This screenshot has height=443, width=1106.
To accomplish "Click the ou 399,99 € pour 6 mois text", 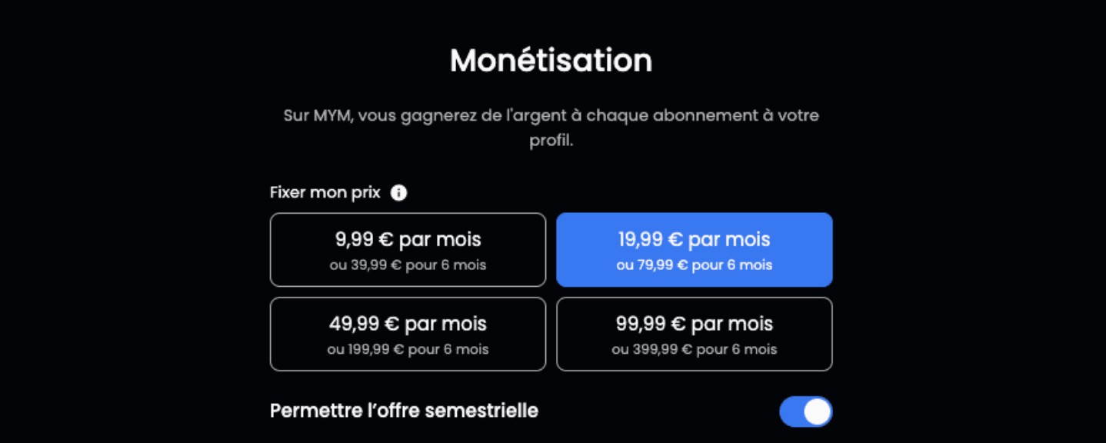I will (695, 349).
